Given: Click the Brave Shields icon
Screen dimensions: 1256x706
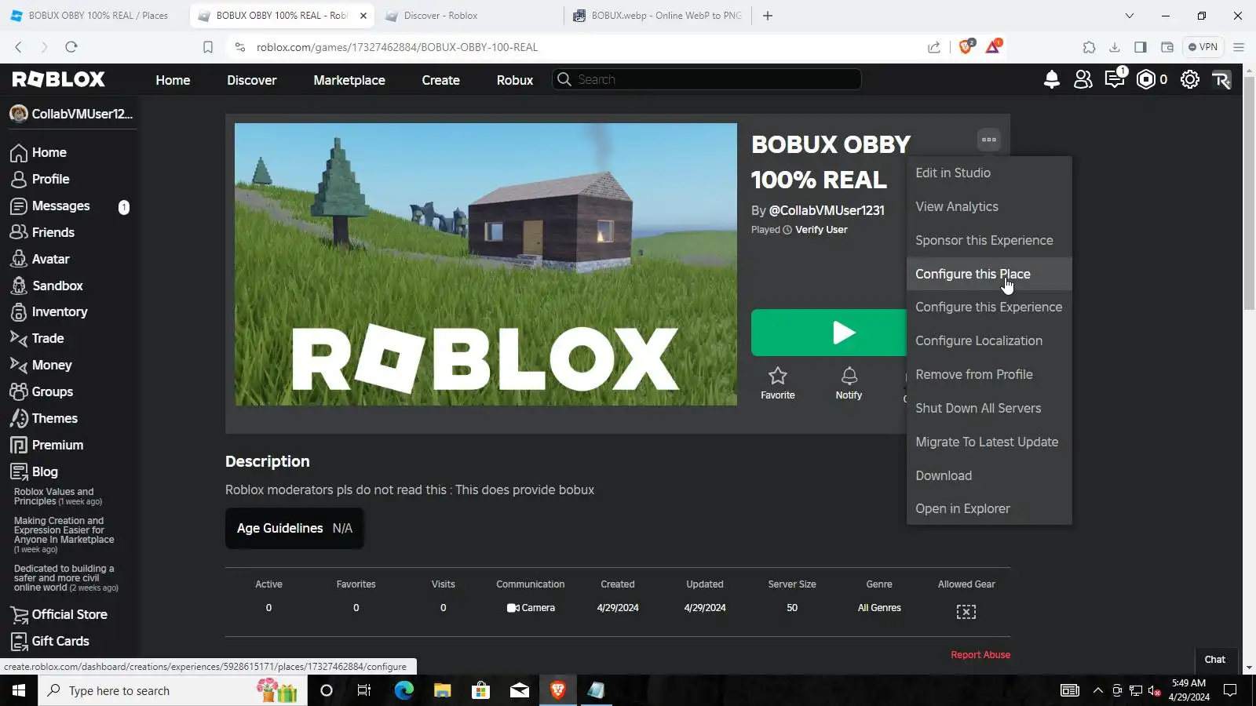Looking at the screenshot, I should click(966, 46).
